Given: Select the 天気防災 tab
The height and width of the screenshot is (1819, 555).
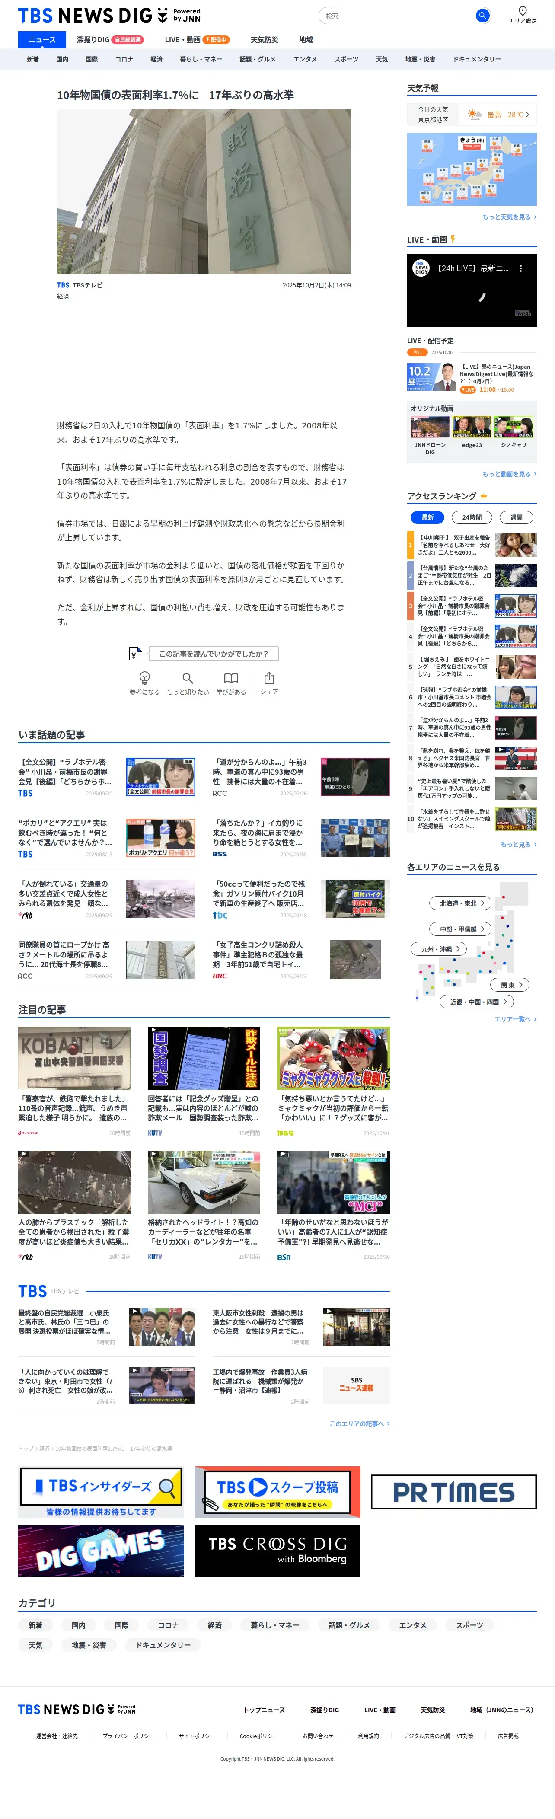Looking at the screenshot, I should coord(264,39).
